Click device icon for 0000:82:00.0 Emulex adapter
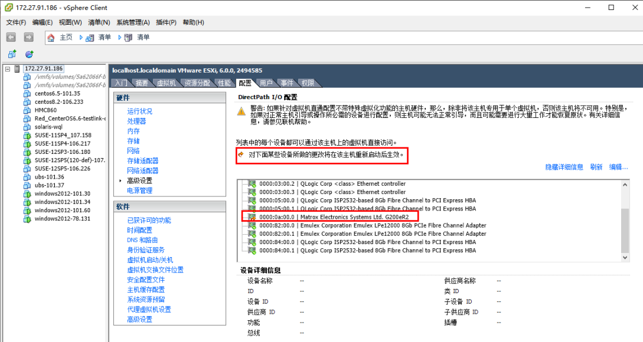 click(x=252, y=225)
